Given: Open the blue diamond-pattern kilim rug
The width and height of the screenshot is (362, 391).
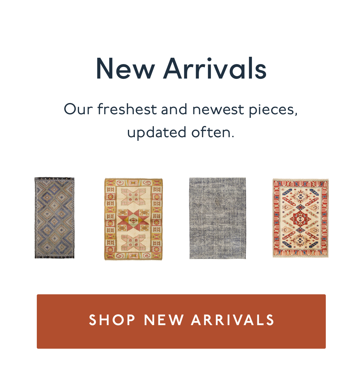Looking at the screenshot, I should (54, 218).
